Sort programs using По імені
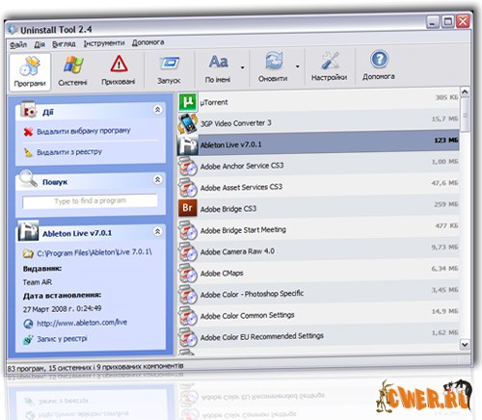The width and height of the screenshot is (482, 420). pos(218,69)
